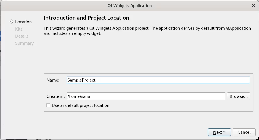Click the arrow icon beside Location

[x=11, y=22]
